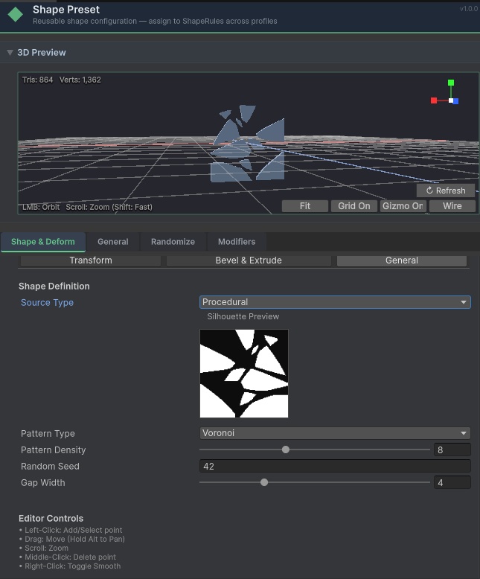Viewport: 480px width, 579px height.
Task: Switch to the Randomize tab
Action: (173, 242)
